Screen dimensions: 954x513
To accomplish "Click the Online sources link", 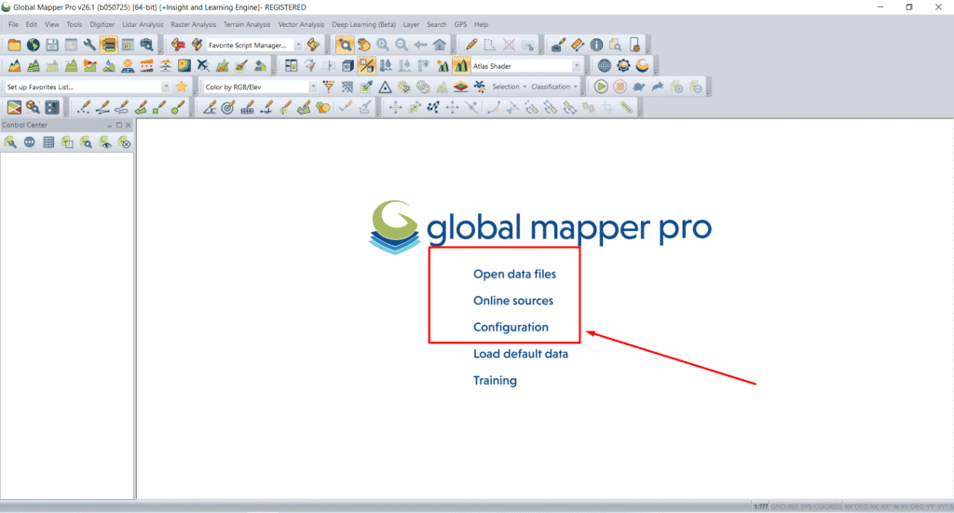I will [x=513, y=301].
